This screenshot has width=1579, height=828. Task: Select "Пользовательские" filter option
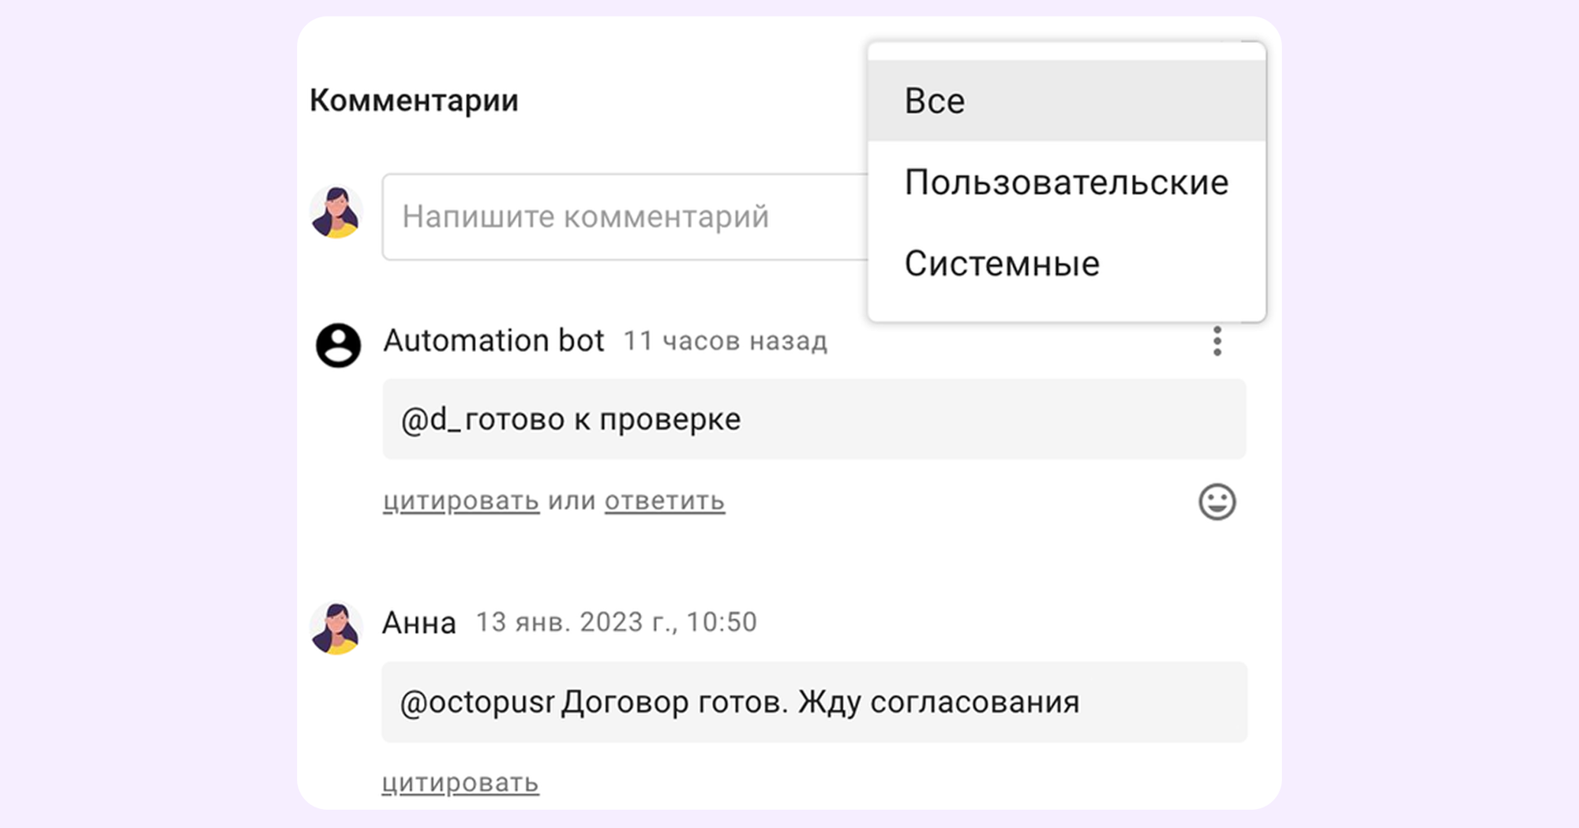pyautogui.click(x=1067, y=182)
